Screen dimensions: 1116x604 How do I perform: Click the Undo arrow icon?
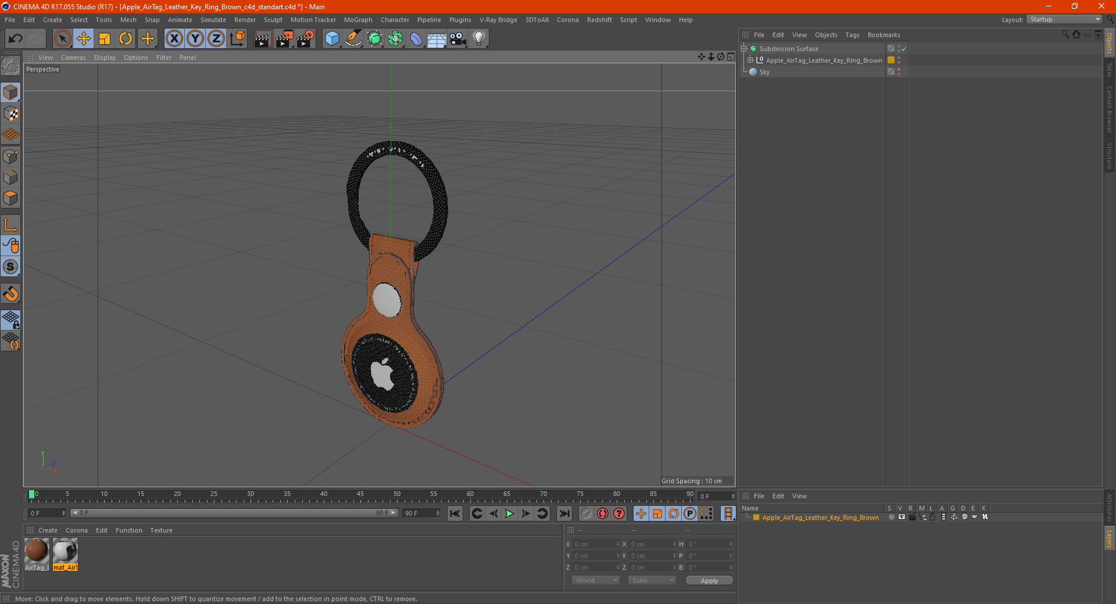(16, 39)
